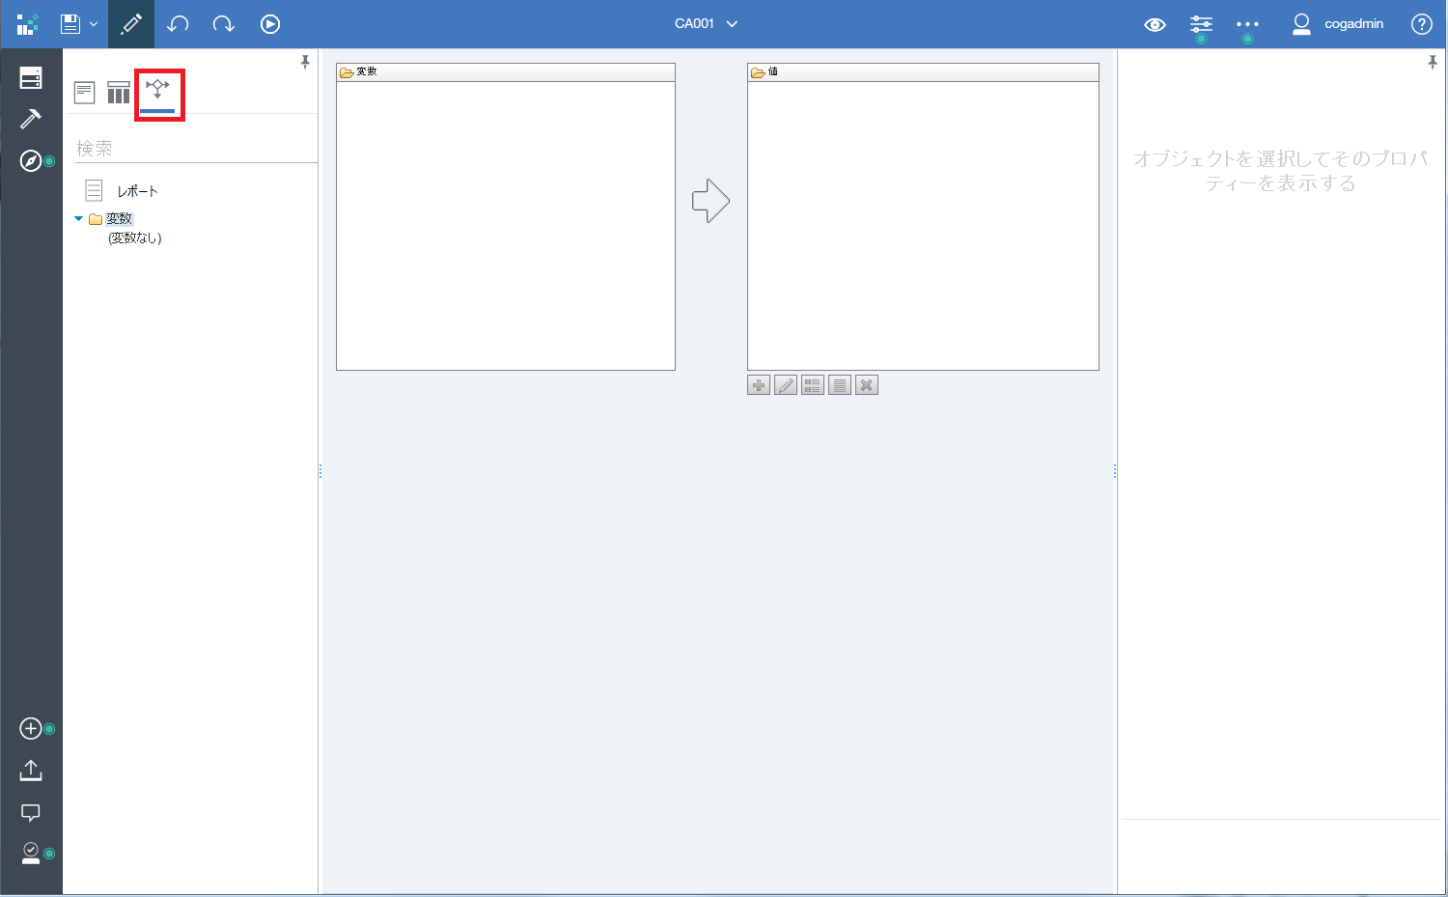1448x897 pixels.
Task: Open the Cognos Analytics home icon
Action: [x=27, y=24]
